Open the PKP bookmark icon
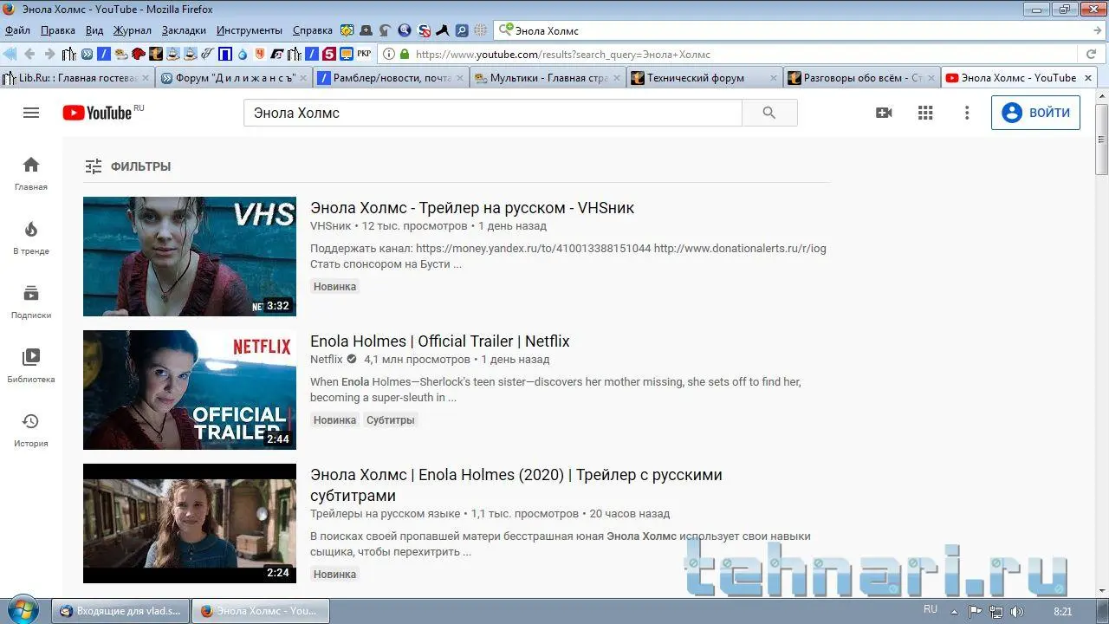 pyautogui.click(x=364, y=54)
